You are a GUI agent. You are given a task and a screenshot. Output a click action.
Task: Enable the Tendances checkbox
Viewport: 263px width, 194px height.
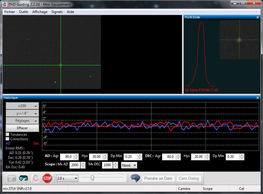(x=7, y=135)
